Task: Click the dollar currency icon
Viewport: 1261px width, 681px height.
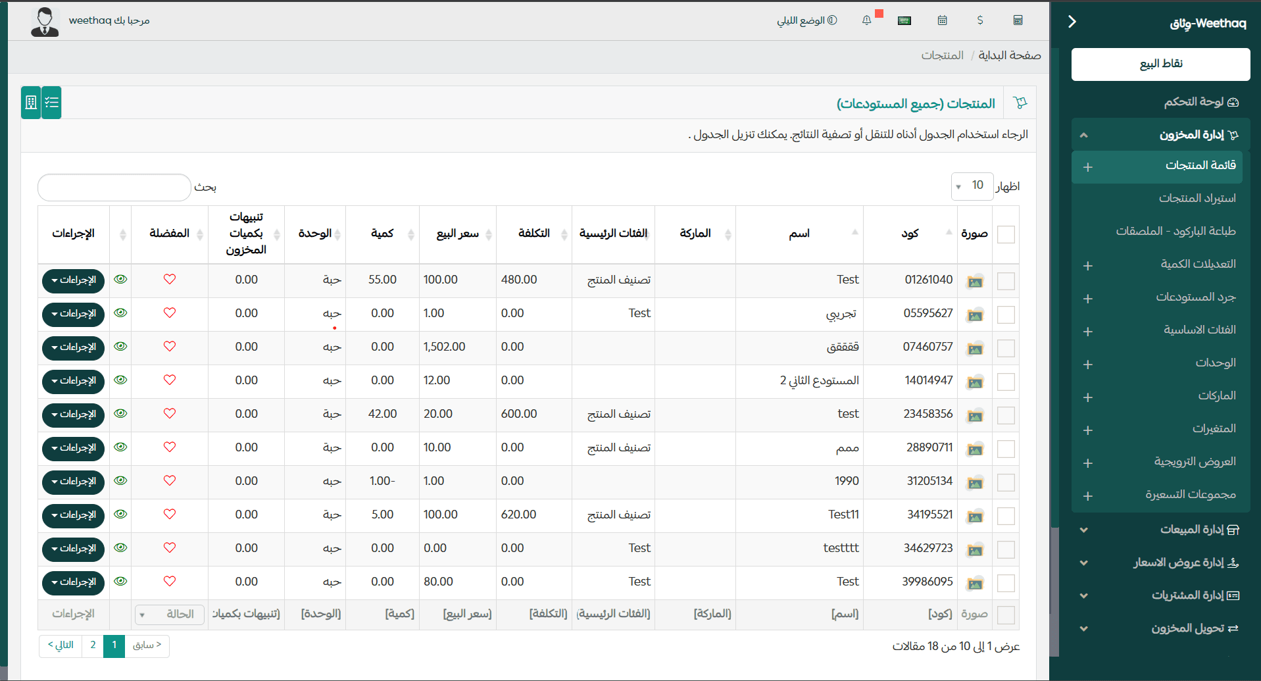Action: [x=980, y=20]
